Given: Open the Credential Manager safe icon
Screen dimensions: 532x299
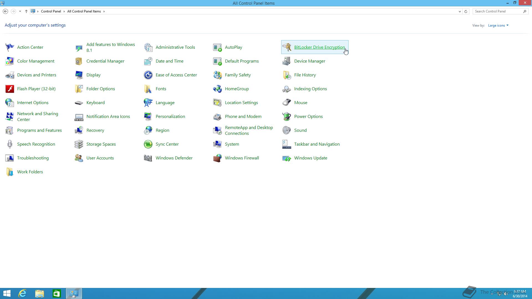Looking at the screenshot, I should click(79, 61).
